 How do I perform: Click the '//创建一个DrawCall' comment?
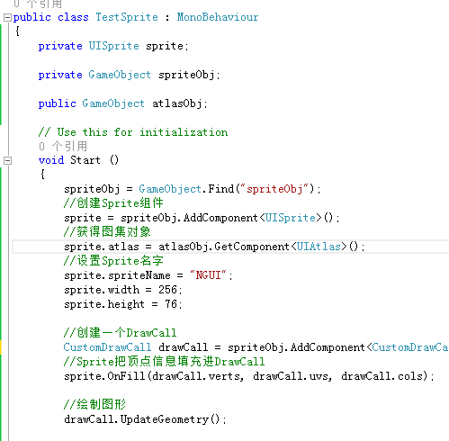click(x=120, y=333)
